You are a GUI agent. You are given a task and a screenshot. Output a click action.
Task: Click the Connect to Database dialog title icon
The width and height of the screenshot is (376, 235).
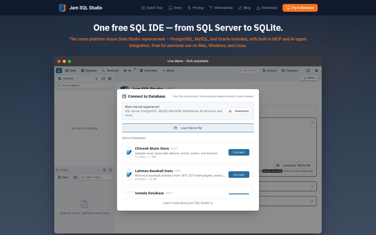[124, 96]
